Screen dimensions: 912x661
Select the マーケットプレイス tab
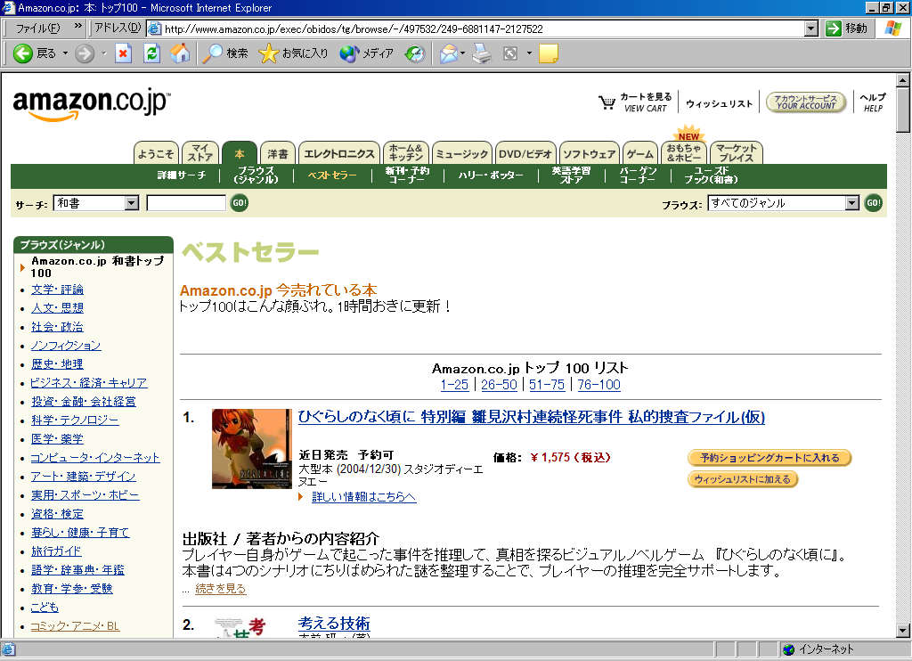737,153
